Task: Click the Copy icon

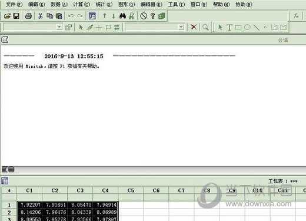Action: (x=50, y=16)
